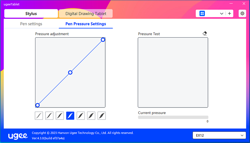This screenshot has width=250, height=143.
Task: Choose the second pressure curve preset
Action: pyautogui.click(x=49, y=116)
